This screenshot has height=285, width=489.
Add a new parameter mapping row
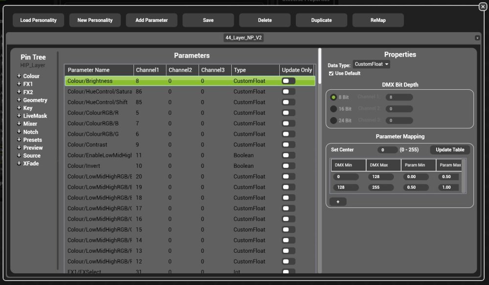pyautogui.click(x=338, y=202)
